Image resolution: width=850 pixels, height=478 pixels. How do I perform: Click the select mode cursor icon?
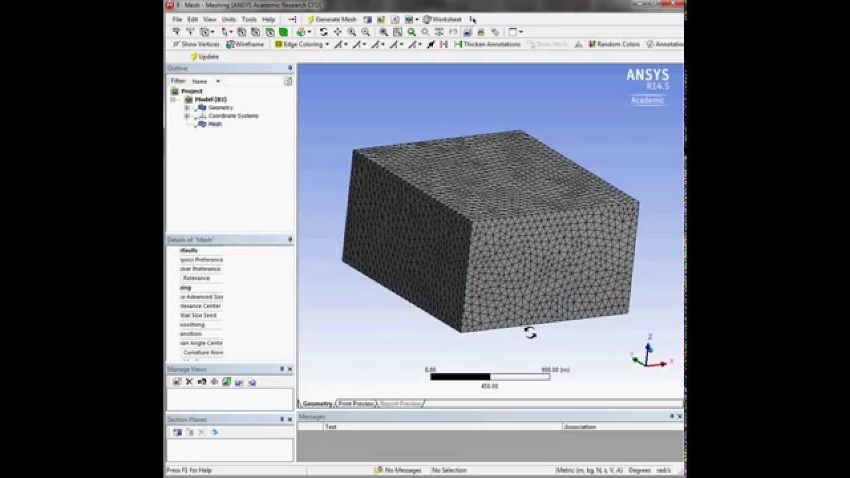(226, 32)
